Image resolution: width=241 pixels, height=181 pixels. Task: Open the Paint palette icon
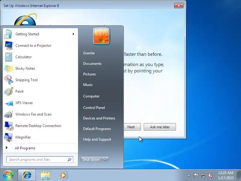click(x=9, y=91)
